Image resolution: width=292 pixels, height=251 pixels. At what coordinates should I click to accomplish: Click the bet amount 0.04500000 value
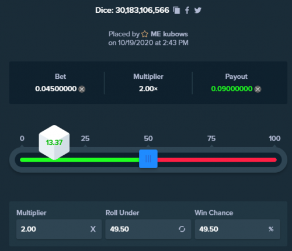[x=56, y=89]
